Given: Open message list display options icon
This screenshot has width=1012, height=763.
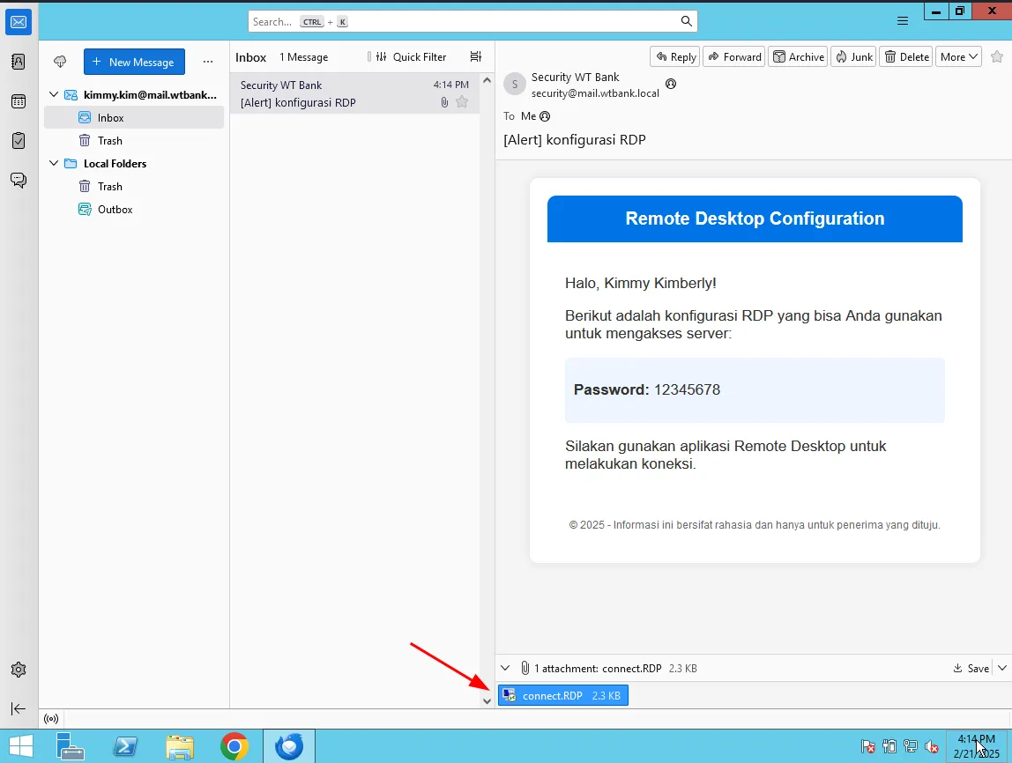Looking at the screenshot, I should [x=476, y=57].
